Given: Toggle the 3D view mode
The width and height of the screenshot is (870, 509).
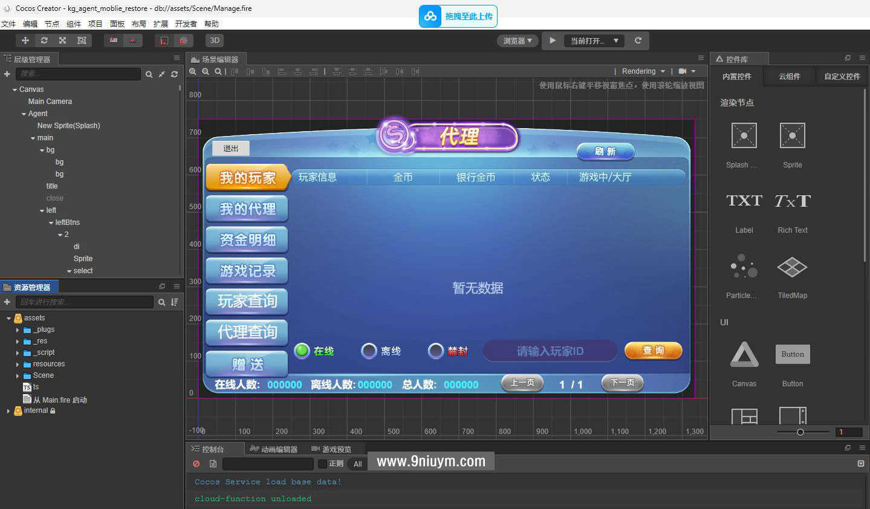Looking at the screenshot, I should (215, 41).
